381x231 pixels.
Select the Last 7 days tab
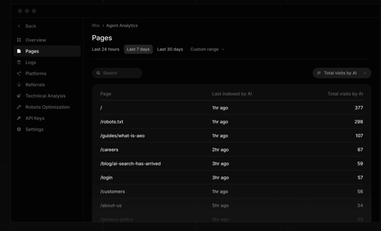pyautogui.click(x=138, y=49)
